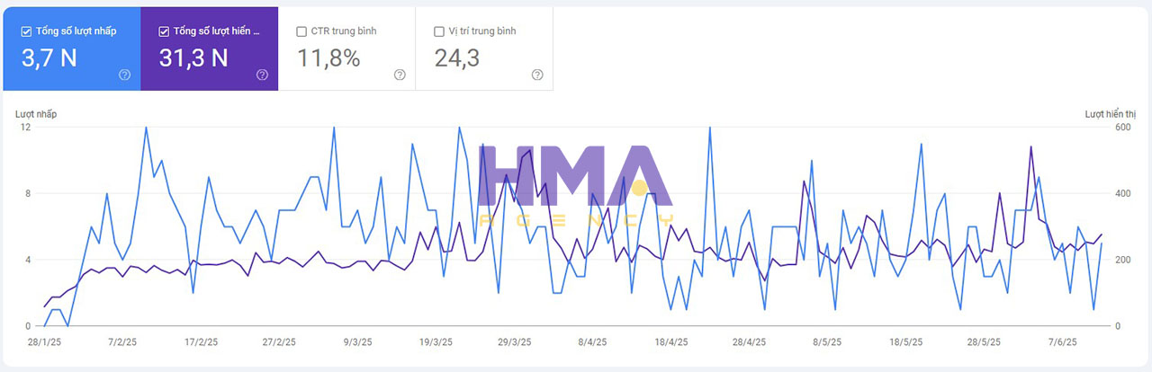This screenshot has height=372, width=1152.
Task: Select the 31,3 N impressions value
Action: (193, 58)
